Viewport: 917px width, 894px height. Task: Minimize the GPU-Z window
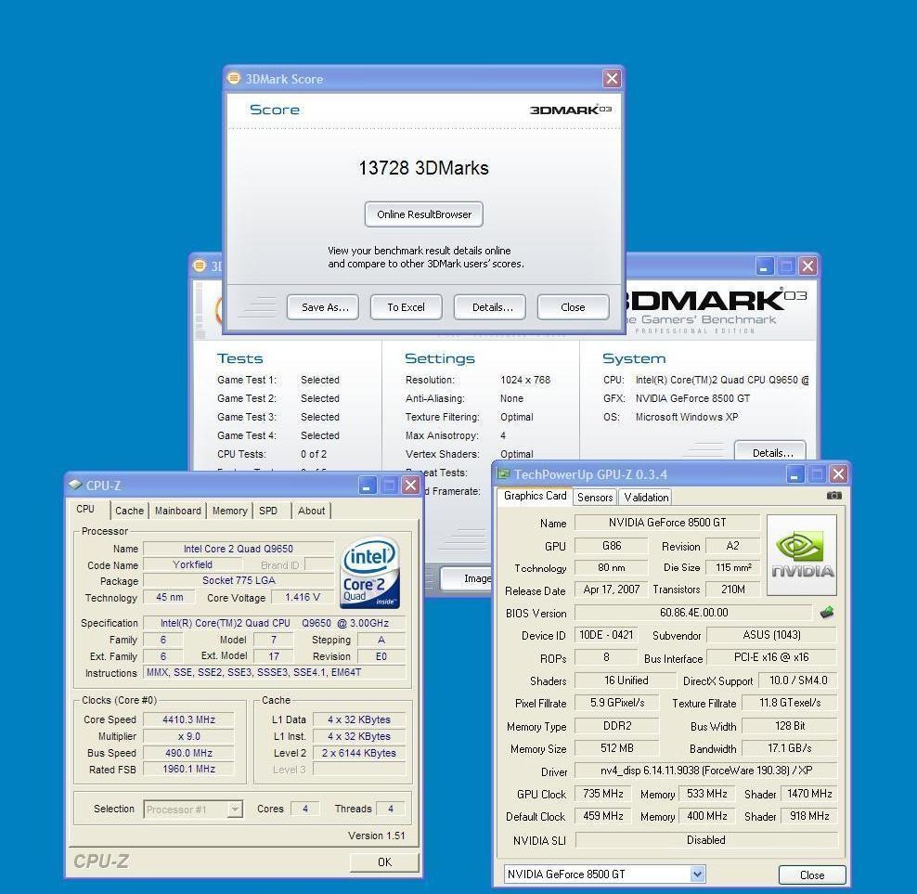(x=794, y=473)
